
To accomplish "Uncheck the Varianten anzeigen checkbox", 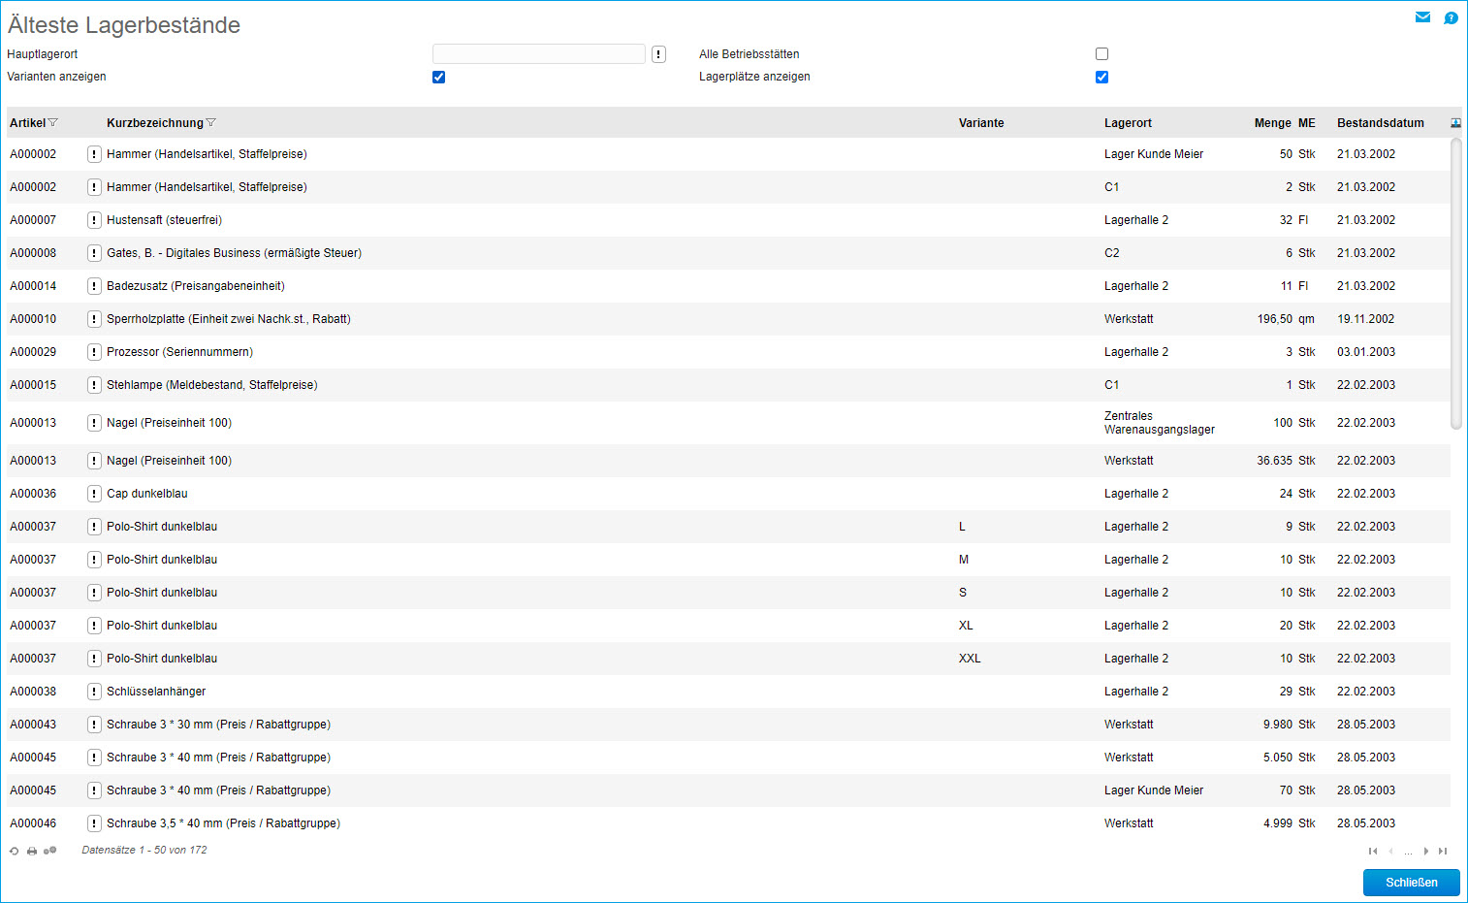I will [438, 78].
